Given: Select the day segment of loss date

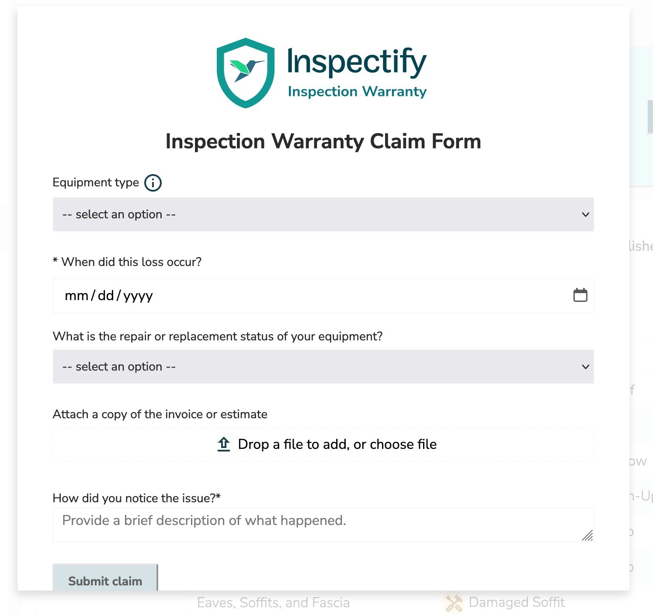Looking at the screenshot, I should (106, 296).
